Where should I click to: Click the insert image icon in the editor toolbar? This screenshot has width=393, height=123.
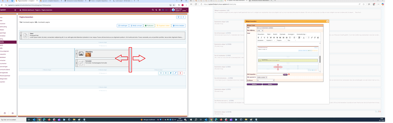(318, 38)
